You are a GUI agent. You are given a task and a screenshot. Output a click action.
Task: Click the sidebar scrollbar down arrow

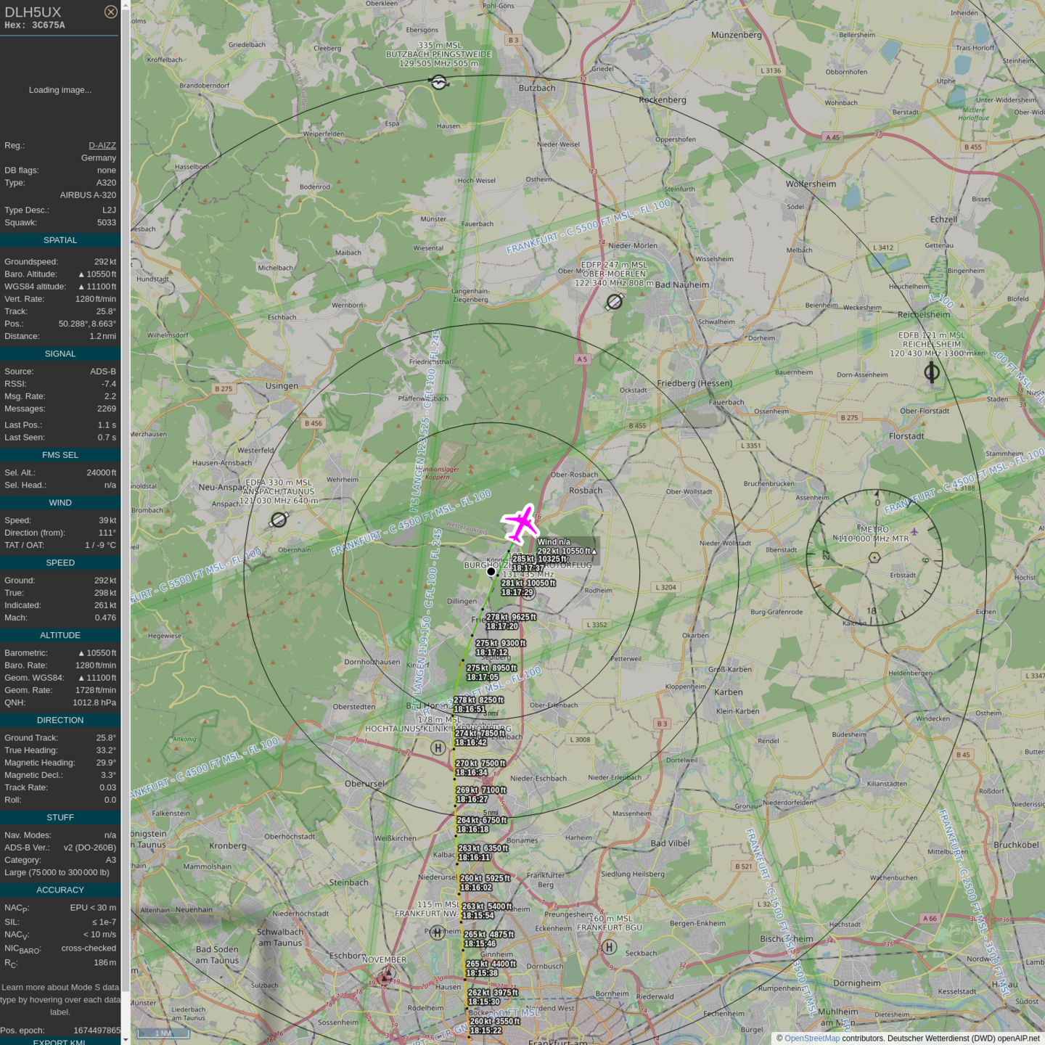tap(126, 1039)
